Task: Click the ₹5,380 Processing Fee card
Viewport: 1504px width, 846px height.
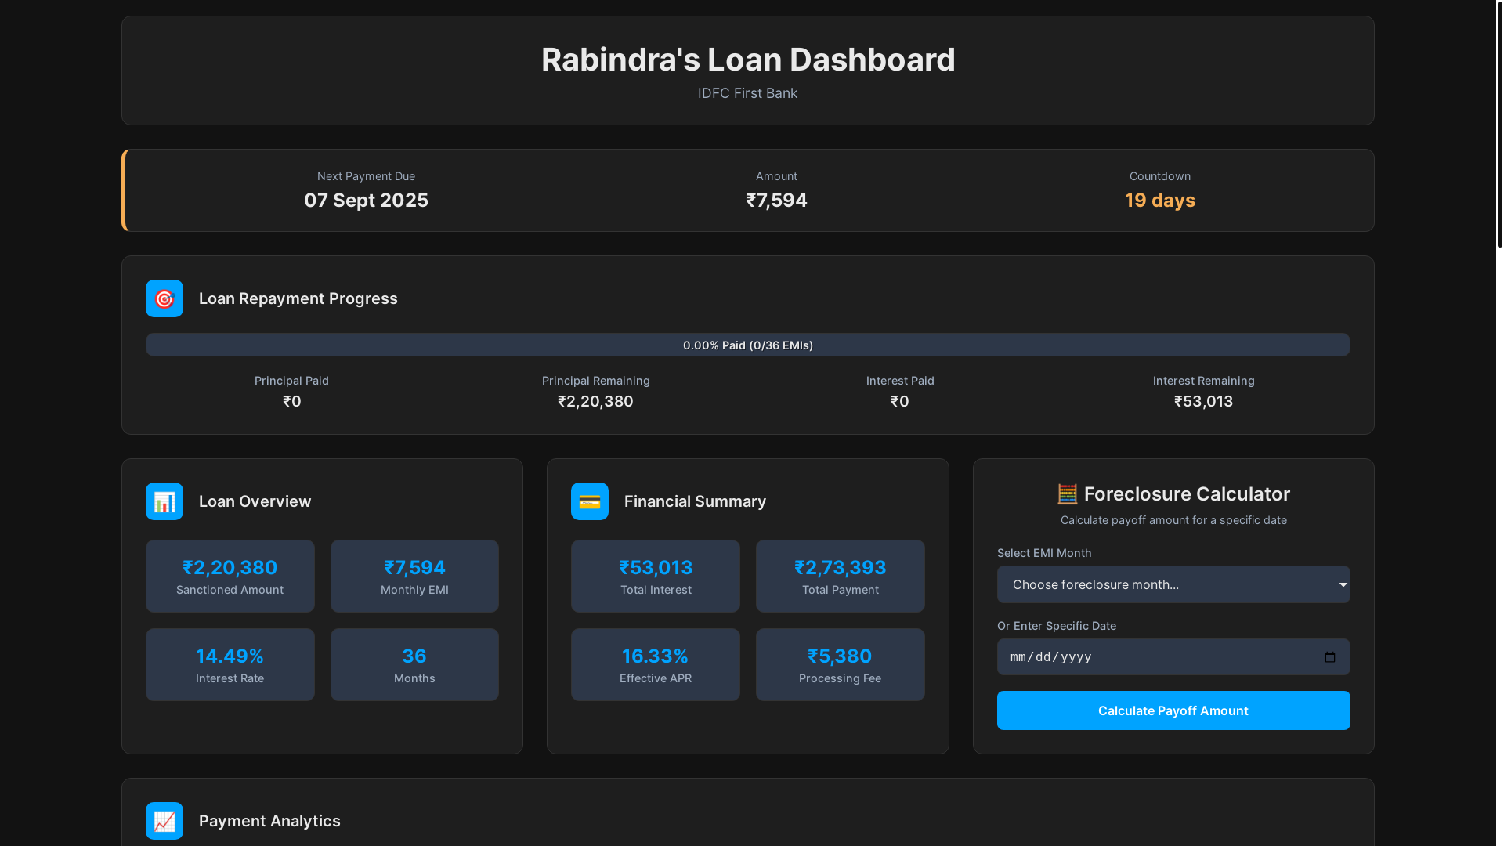Action: pyautogui.click(x=841, y=664)
